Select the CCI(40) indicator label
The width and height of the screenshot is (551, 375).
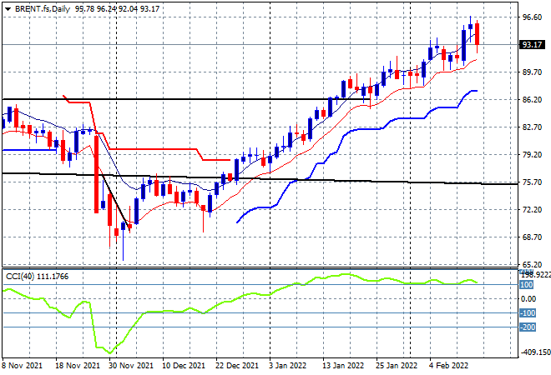20,277
